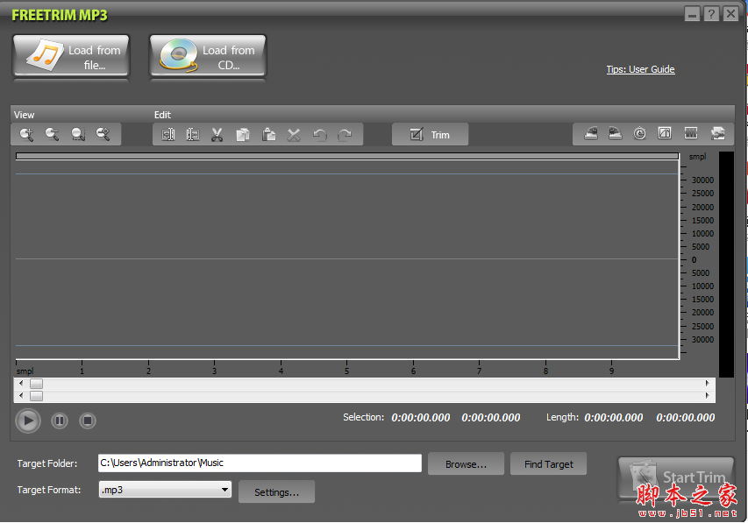
Task: Open the Tips: User Guide link
Action: pos(640,68)
